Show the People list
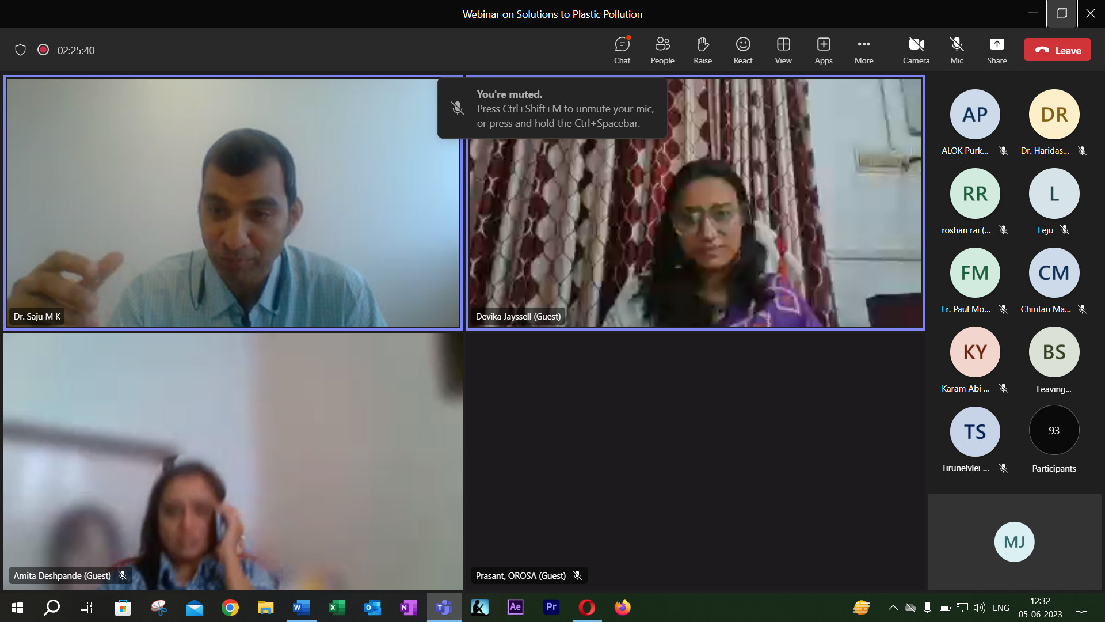This screenshot has width=1105, height=622. pyautogui.click(x=662, y=50)
